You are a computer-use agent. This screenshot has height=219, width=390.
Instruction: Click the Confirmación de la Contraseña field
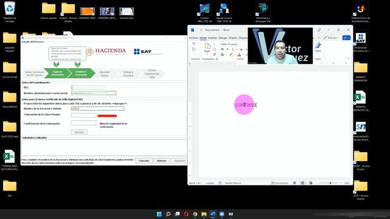(84, 123)
